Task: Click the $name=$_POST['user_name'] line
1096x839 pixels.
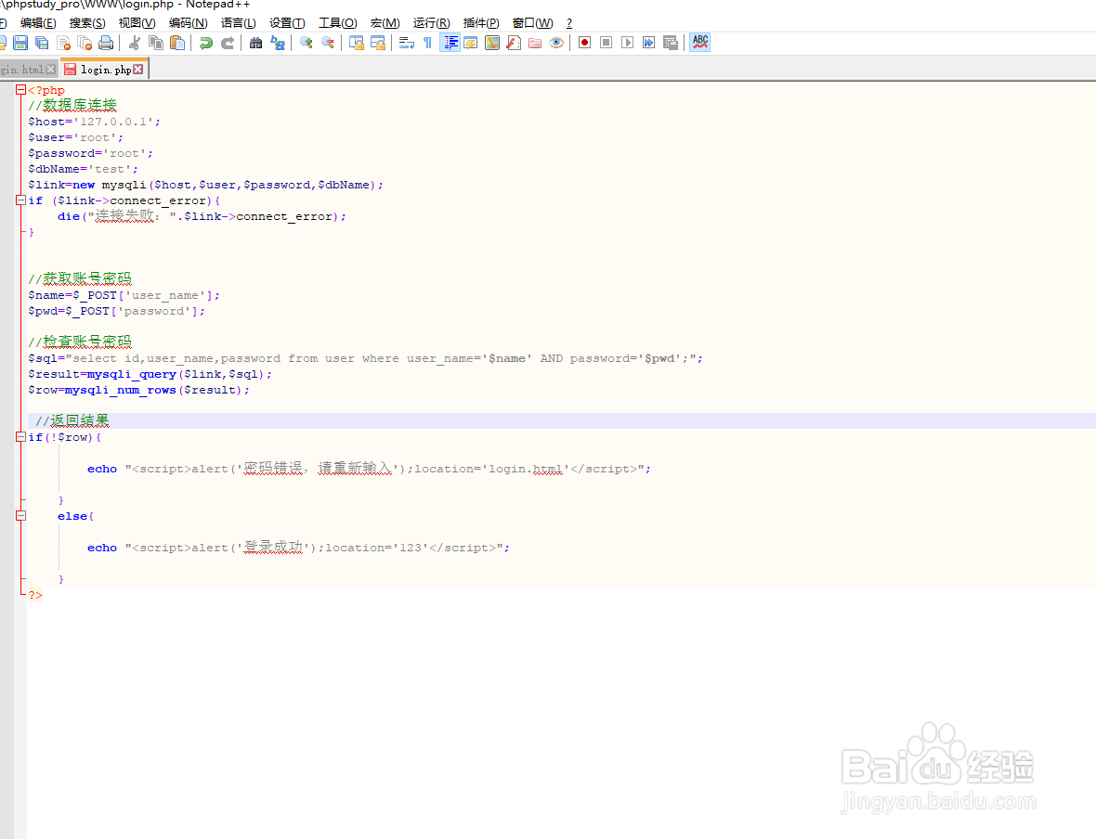Action: 124,295
